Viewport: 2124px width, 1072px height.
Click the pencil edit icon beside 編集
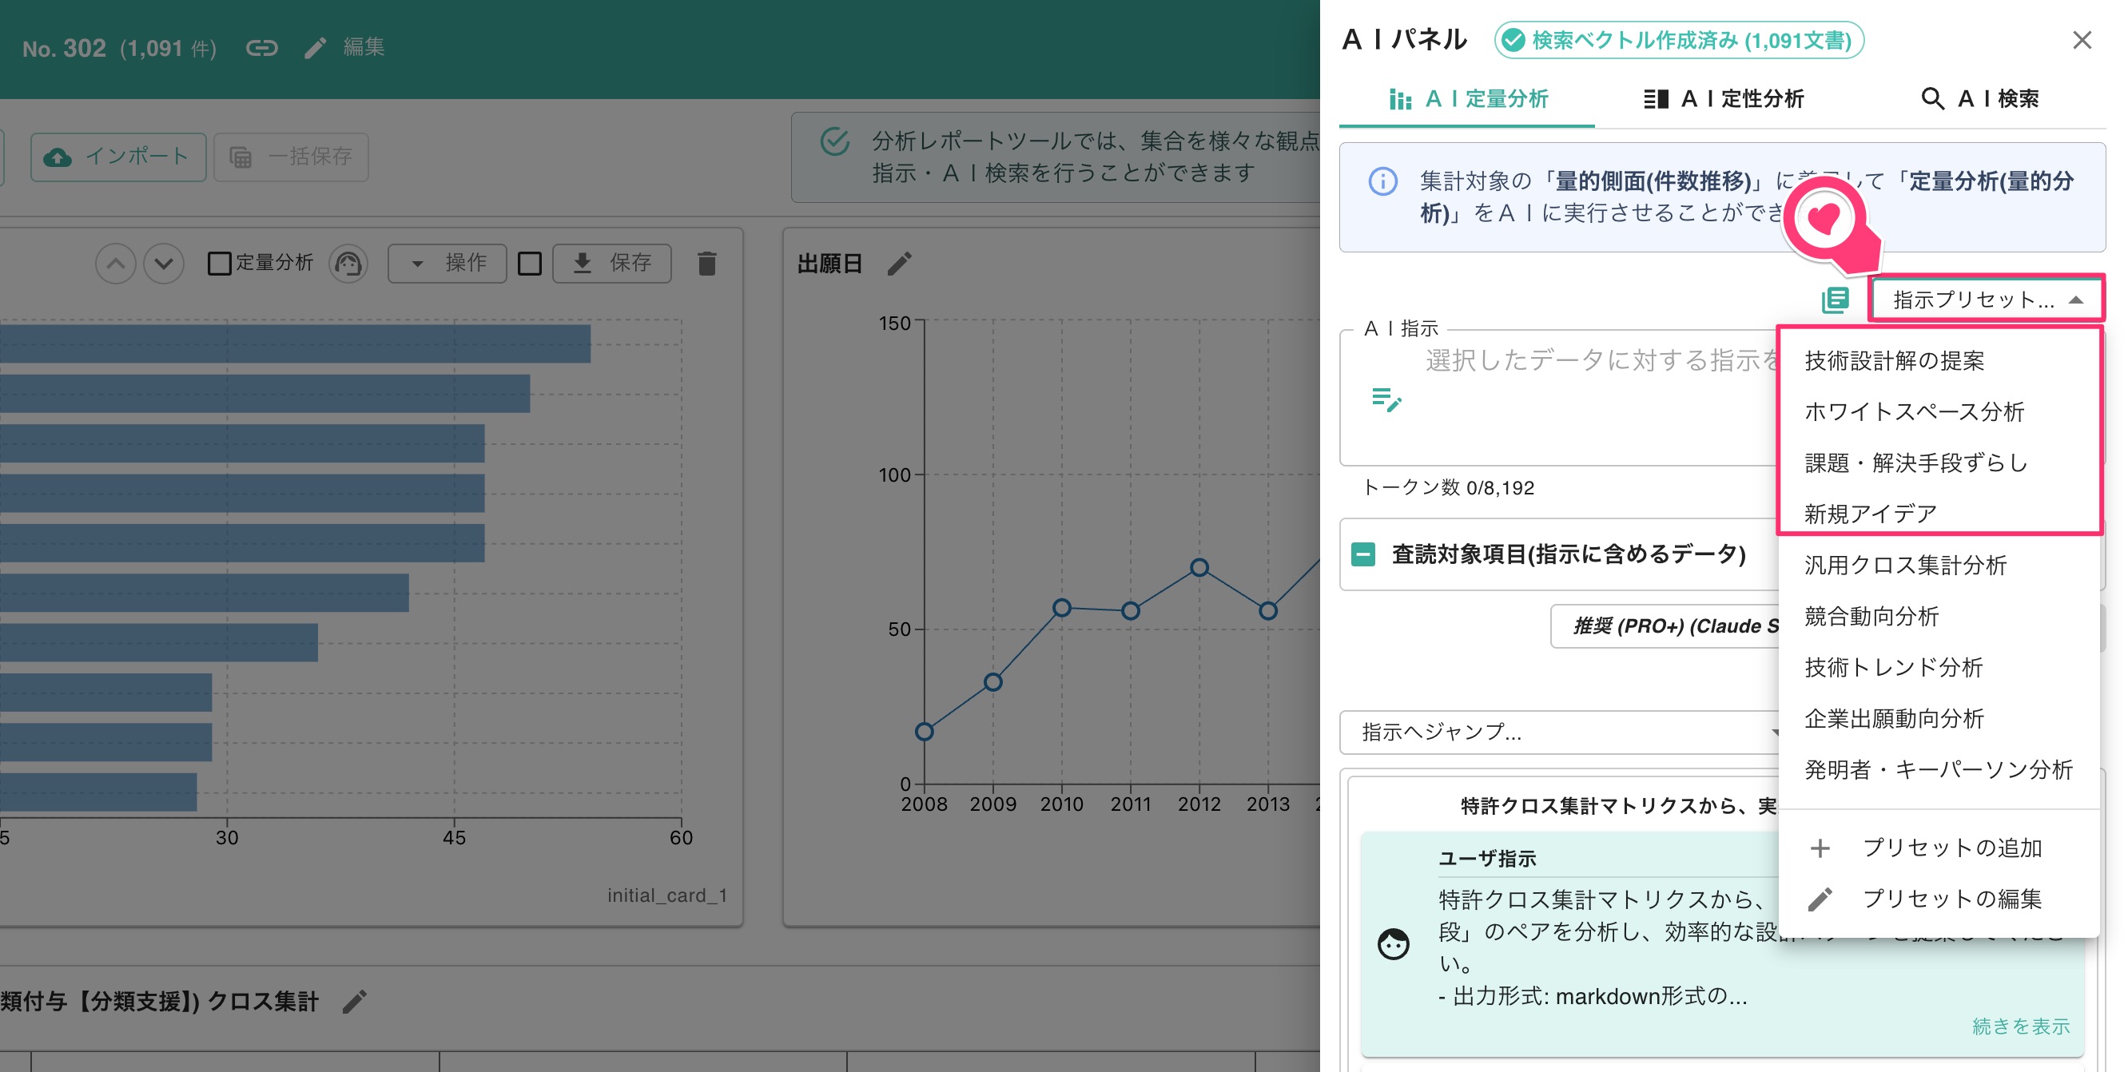click(x=315, y=48)
